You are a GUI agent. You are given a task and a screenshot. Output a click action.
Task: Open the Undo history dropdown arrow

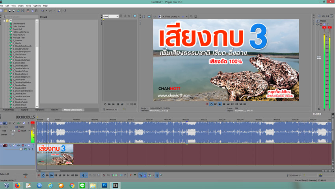pos(47,11)
